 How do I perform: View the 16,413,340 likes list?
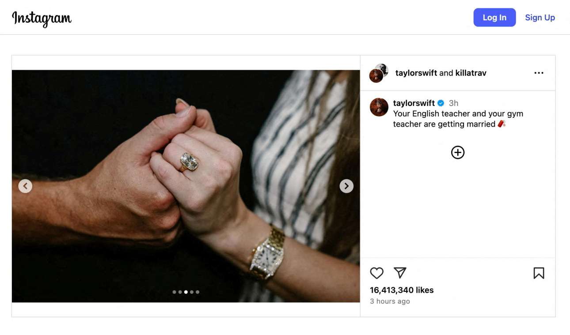[x=402, y=290]
